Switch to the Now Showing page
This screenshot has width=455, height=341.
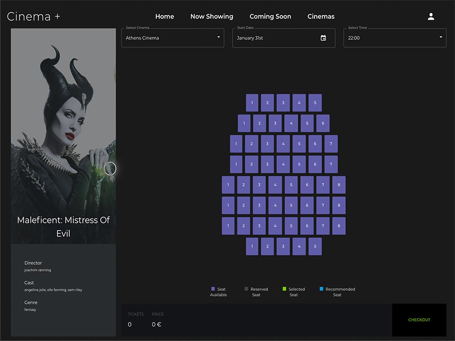(212, 16)
